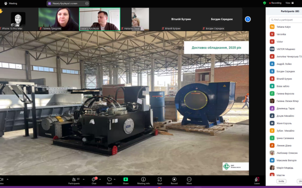Select Богдан Середюк video tile
Viewport: 302px width, 188px height.
tap(222, 19)
